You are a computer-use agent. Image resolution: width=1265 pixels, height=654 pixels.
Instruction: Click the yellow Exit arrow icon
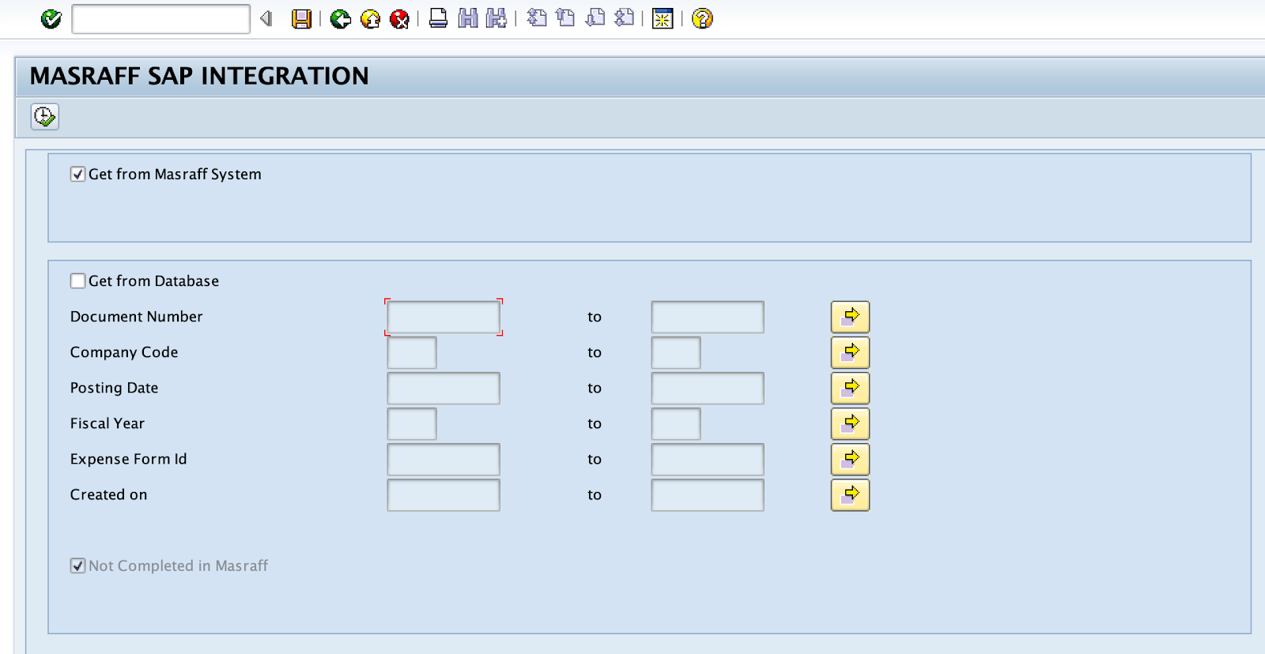click(370, 19)
